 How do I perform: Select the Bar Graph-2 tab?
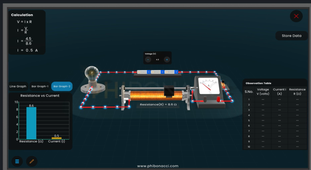tap(62, 86)
